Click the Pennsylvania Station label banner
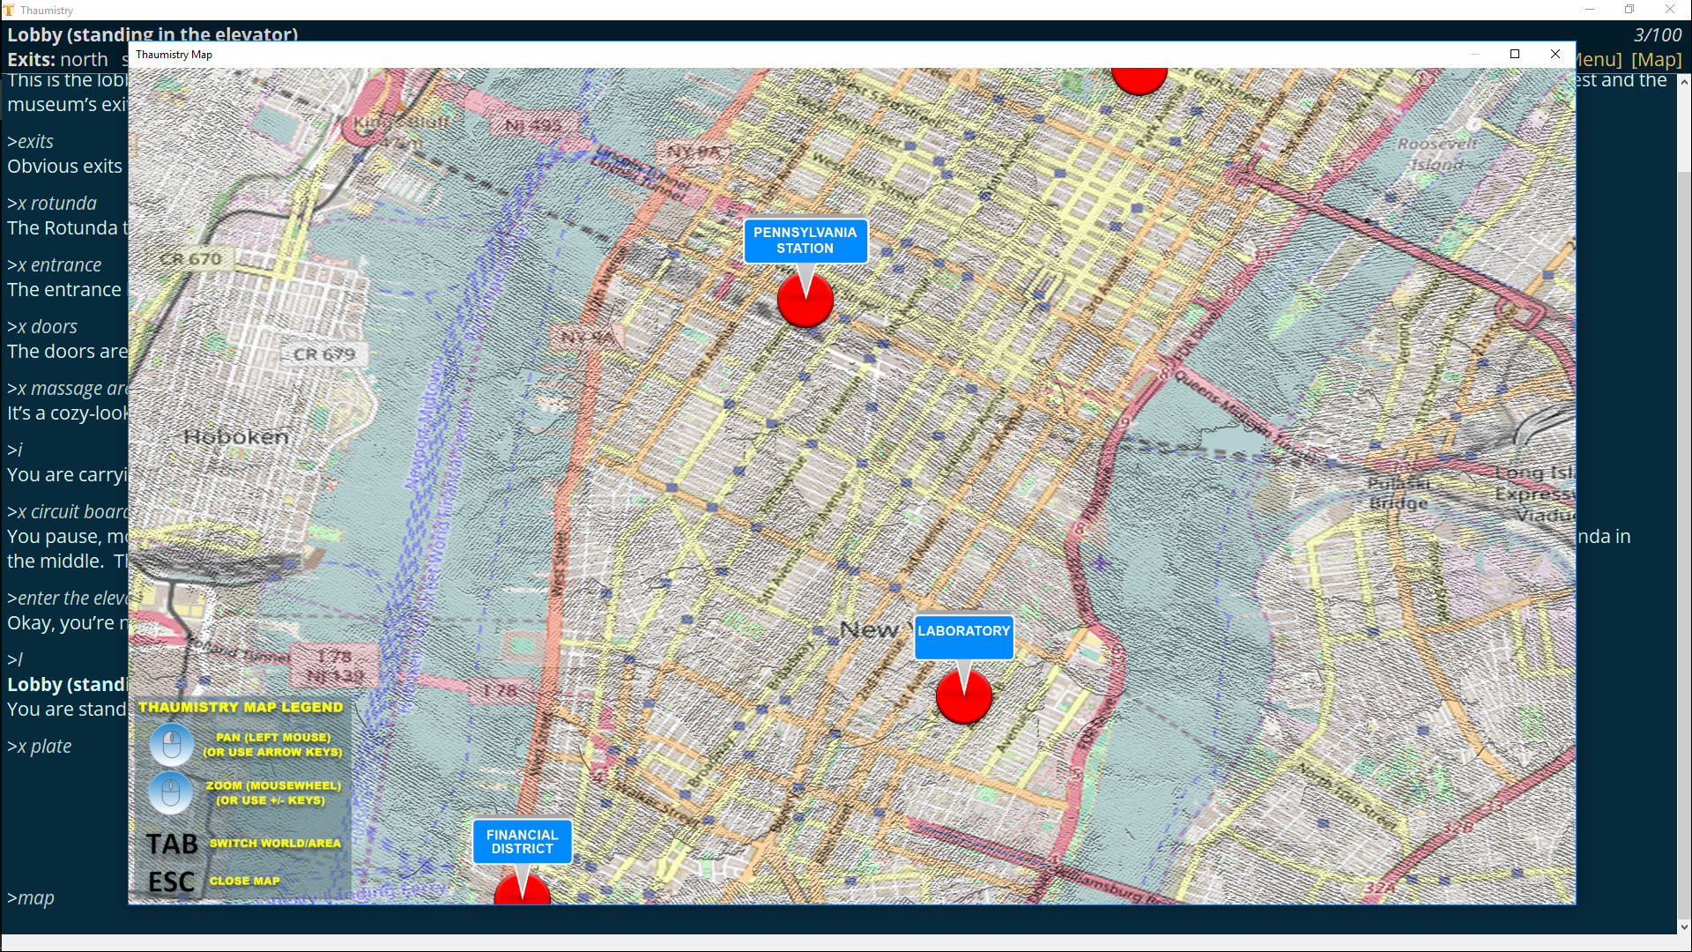 [x=805, y=241]
